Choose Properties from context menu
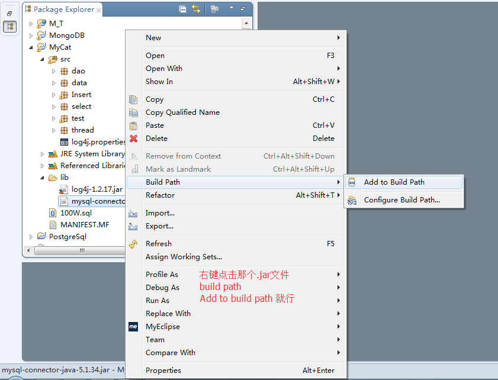Image resolution: width=498 pixels, height=380 pixels. [x=236, y=371]
